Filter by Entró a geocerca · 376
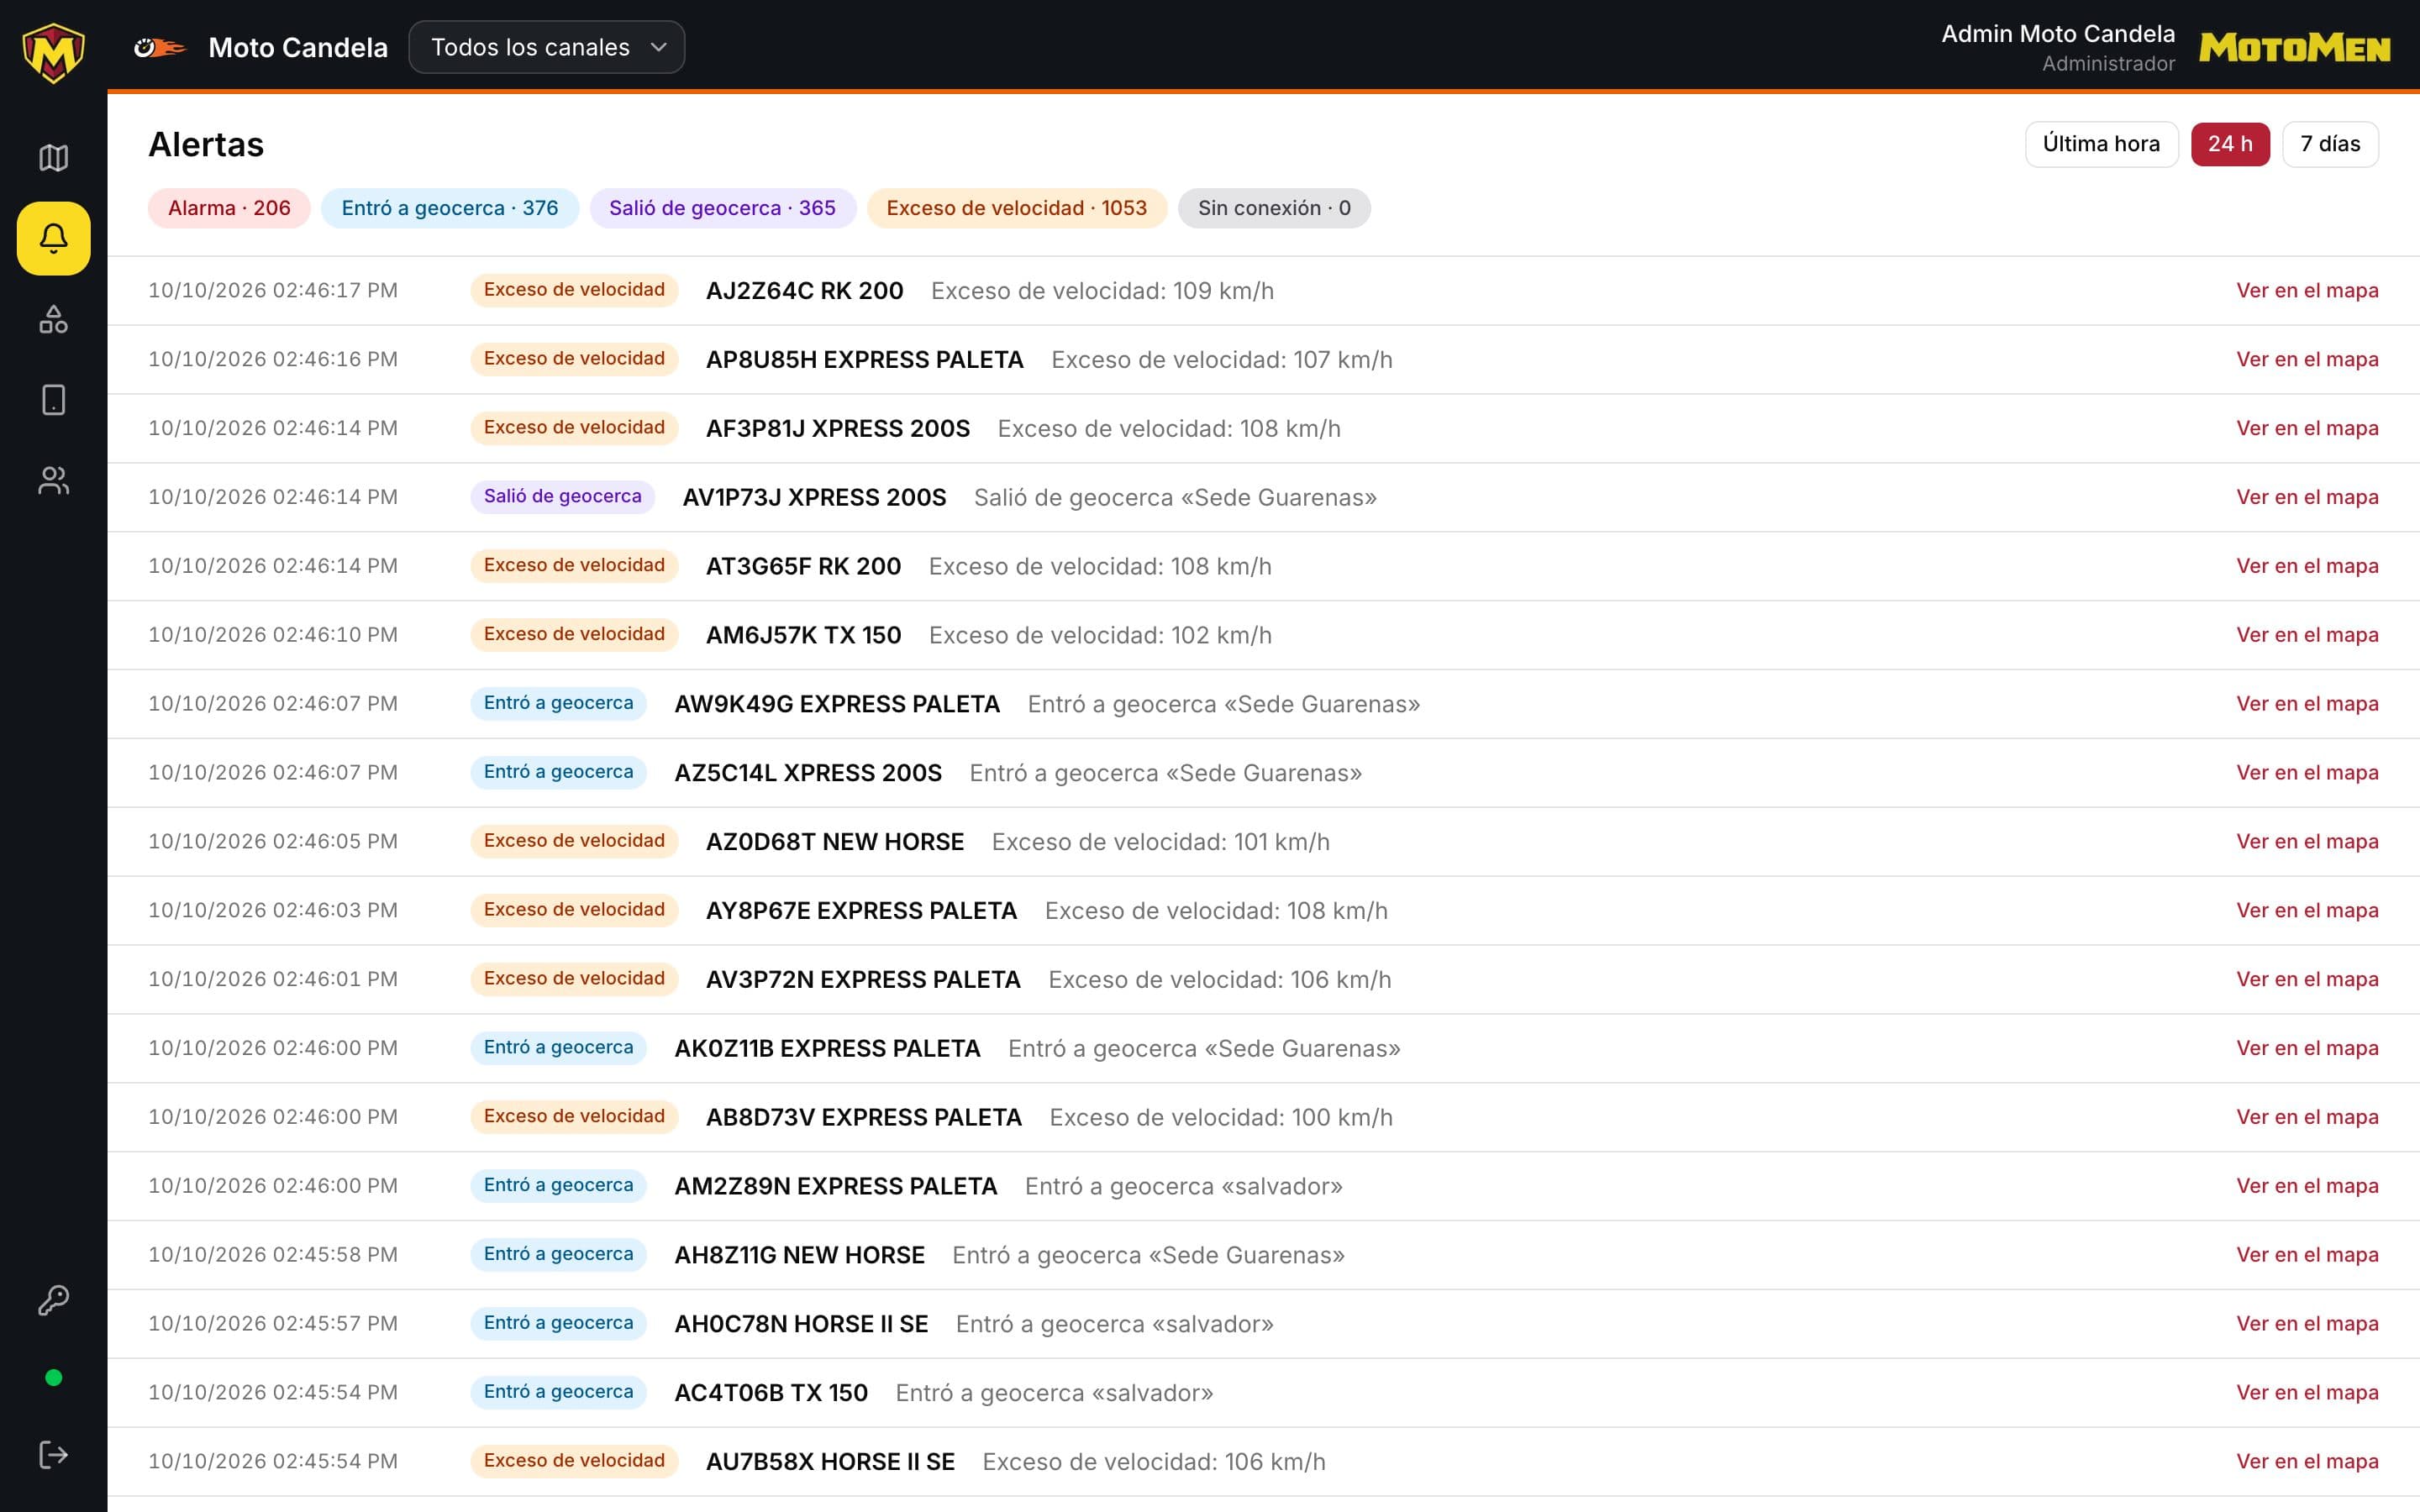 450,208
